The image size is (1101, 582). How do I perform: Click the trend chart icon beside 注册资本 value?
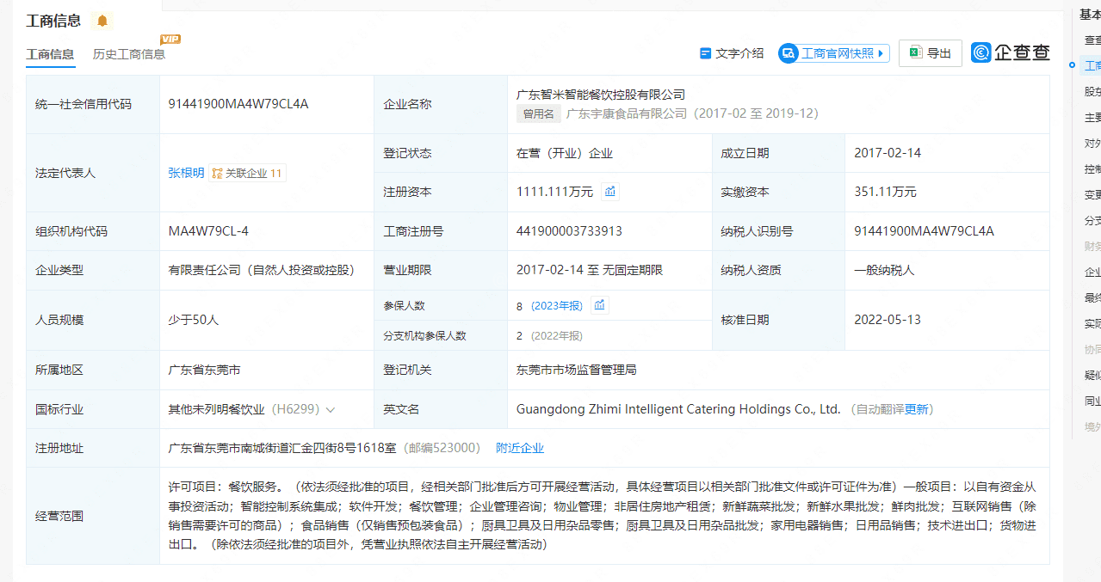tap(610, 192)
